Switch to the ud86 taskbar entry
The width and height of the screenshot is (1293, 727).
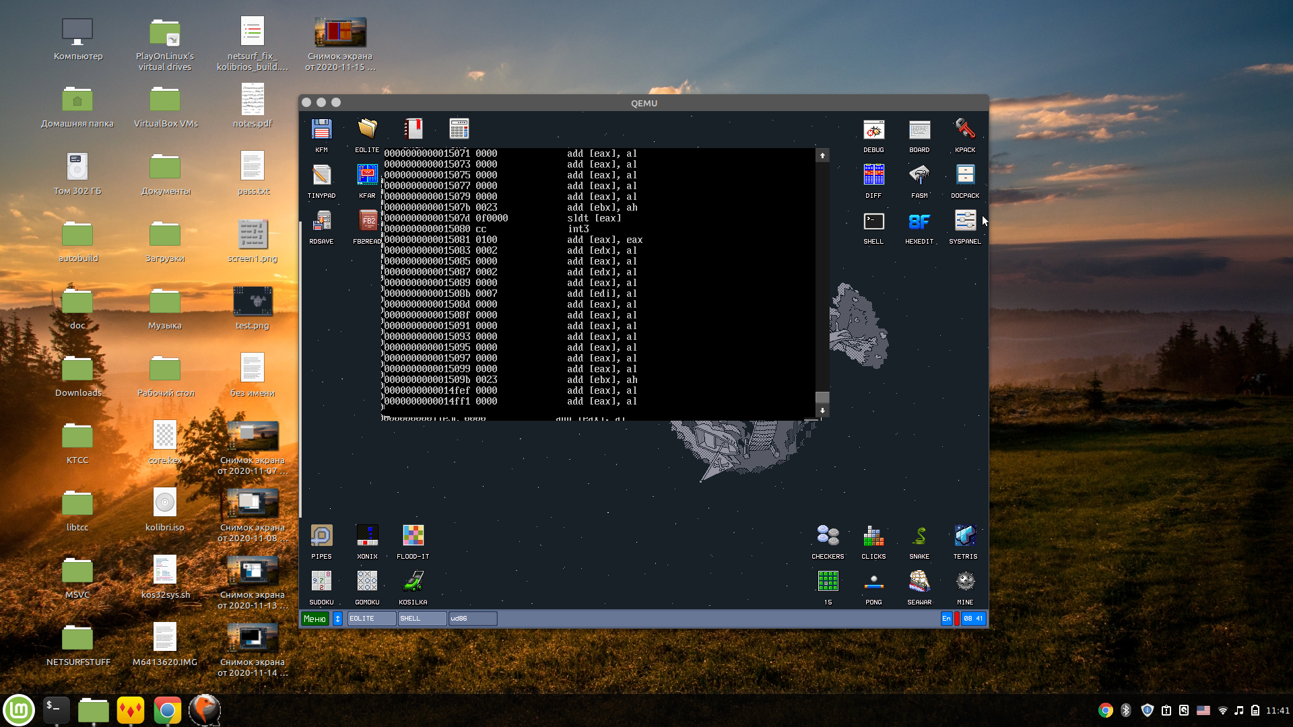click(x=473, y=619)
